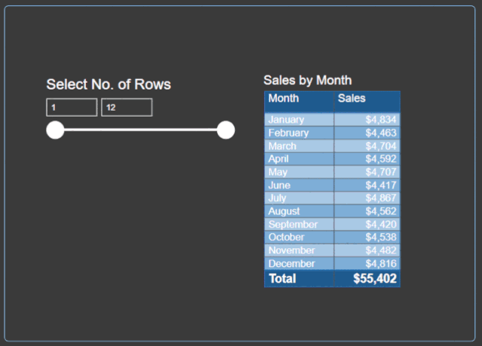This screenshot has height=346, width=482.
Task: Click the May sales value
Action: pos(382,172)
